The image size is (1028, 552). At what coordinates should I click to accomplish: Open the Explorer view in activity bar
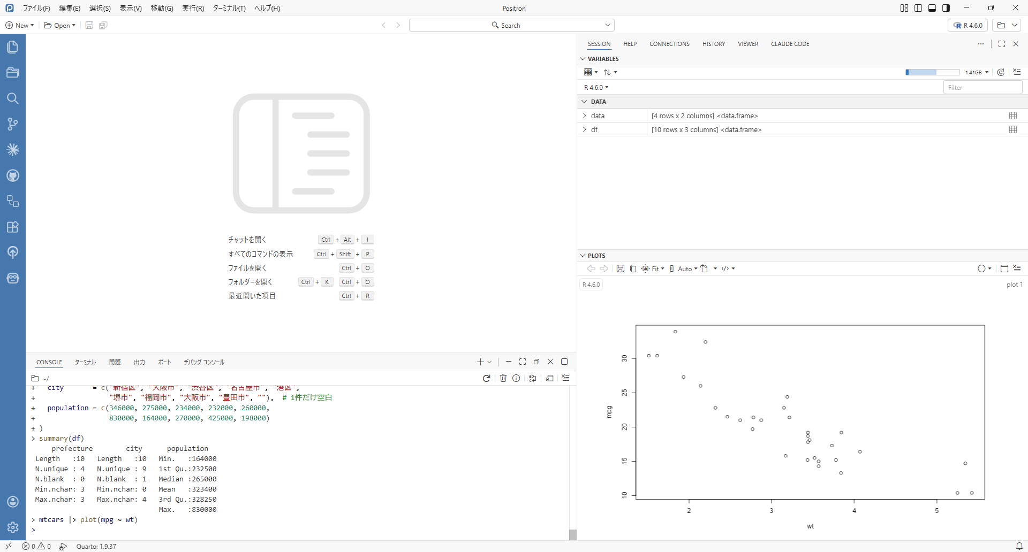pyautogui.click(x=12, y=47)
